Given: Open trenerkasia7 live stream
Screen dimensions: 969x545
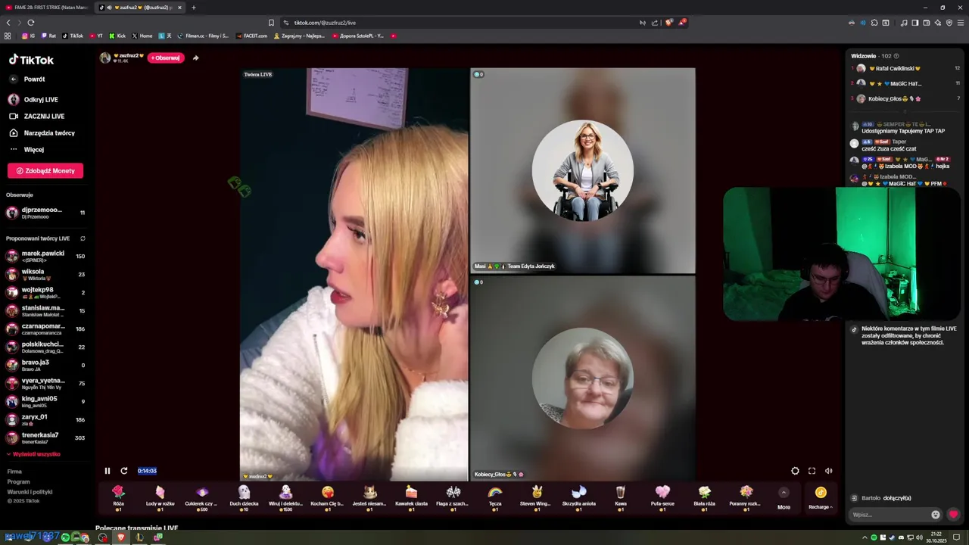Looking at the screenshot, I should 45,438.
